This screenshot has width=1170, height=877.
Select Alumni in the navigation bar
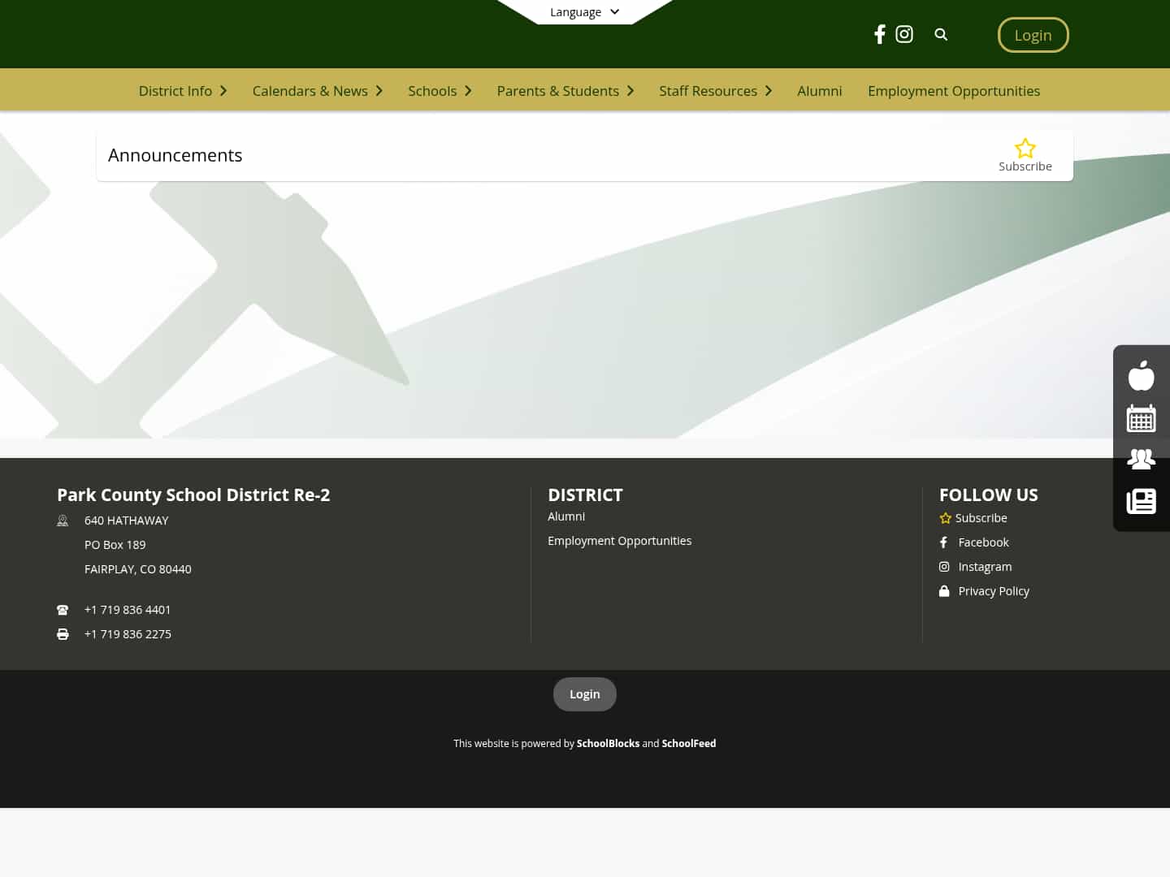(x=819, y=91)
